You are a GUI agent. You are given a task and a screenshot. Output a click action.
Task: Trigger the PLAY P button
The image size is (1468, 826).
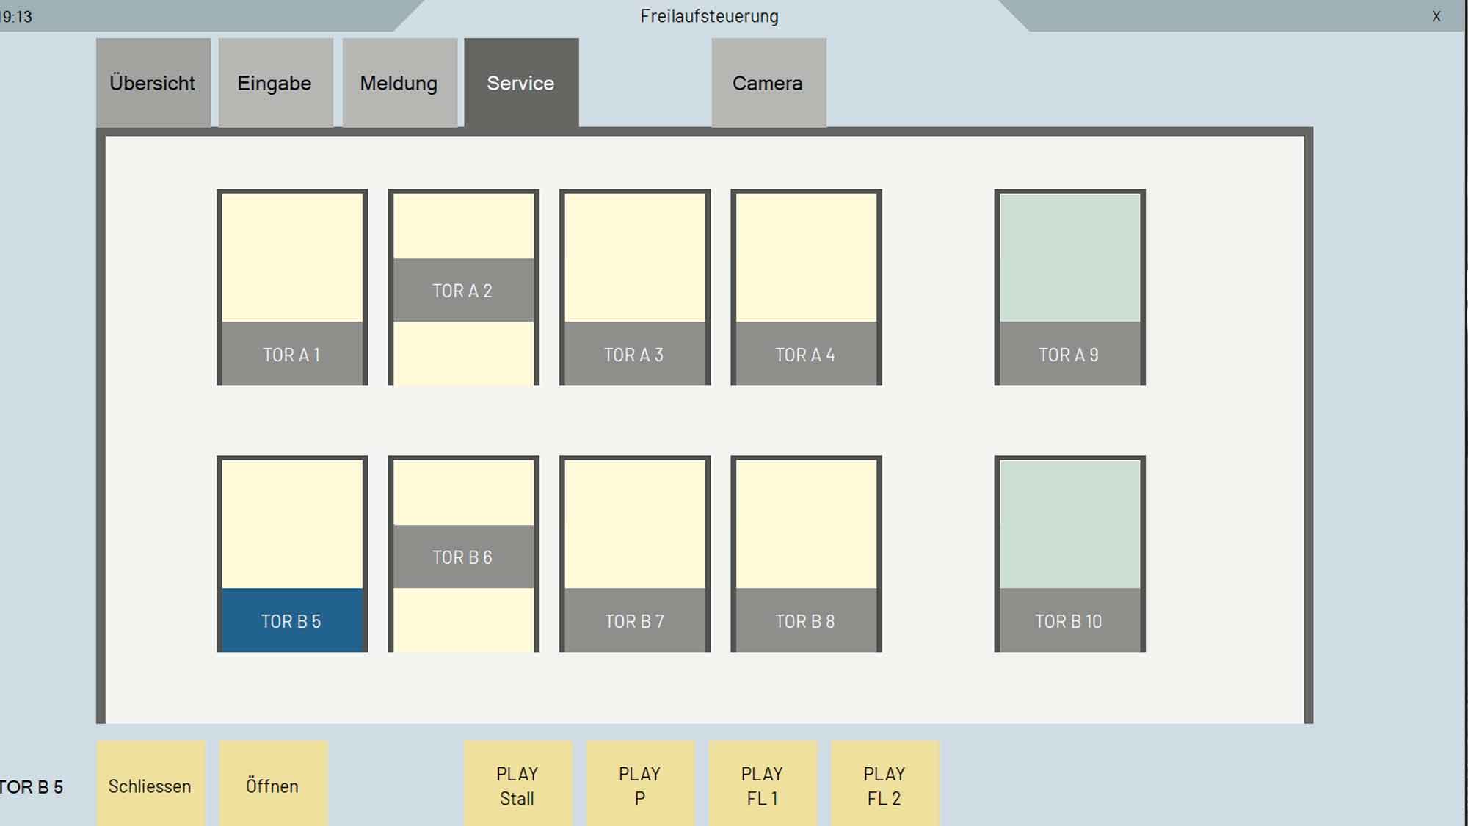tap(640, 785)
